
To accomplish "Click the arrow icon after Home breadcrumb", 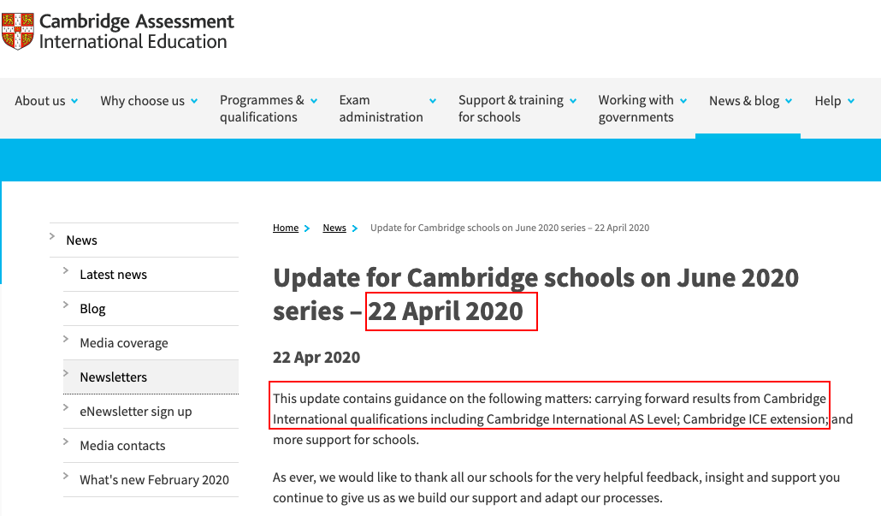I will point(307,228).
